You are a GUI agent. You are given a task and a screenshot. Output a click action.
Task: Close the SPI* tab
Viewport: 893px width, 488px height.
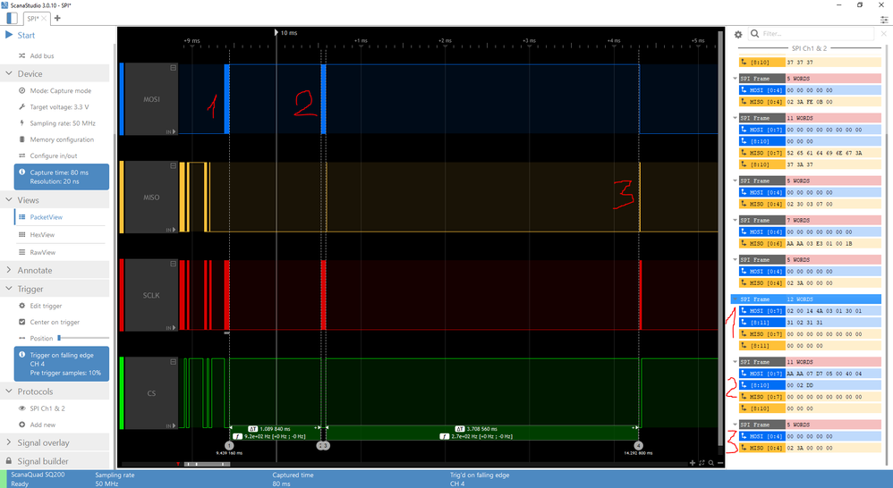click(x=44, y=18)
